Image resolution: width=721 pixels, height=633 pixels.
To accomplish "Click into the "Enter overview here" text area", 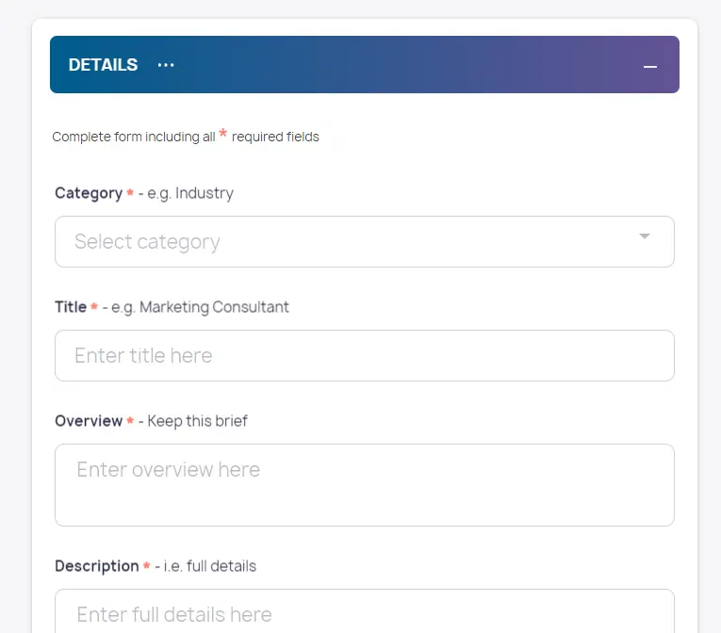I will pos(364,484).
